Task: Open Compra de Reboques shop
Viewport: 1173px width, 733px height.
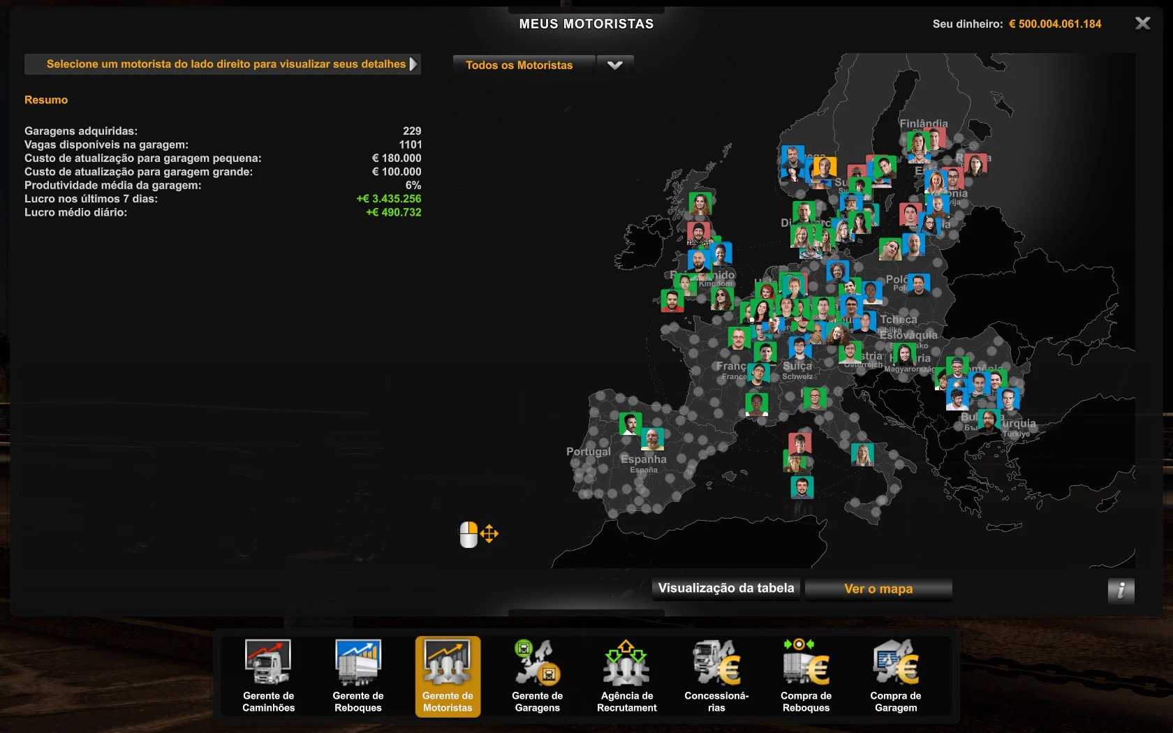Action: [x=806, y=675]
